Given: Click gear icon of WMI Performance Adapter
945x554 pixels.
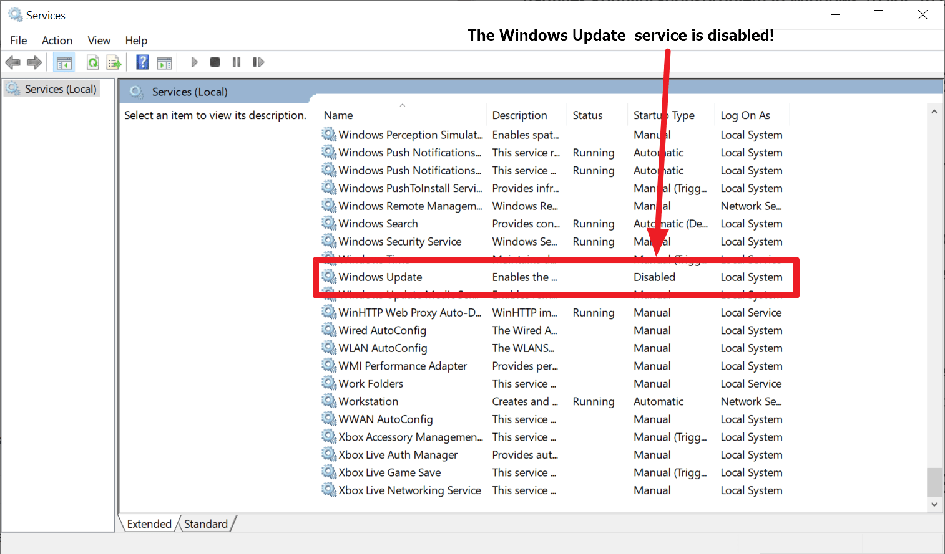Looking at the screenshot, I should 329,365.
